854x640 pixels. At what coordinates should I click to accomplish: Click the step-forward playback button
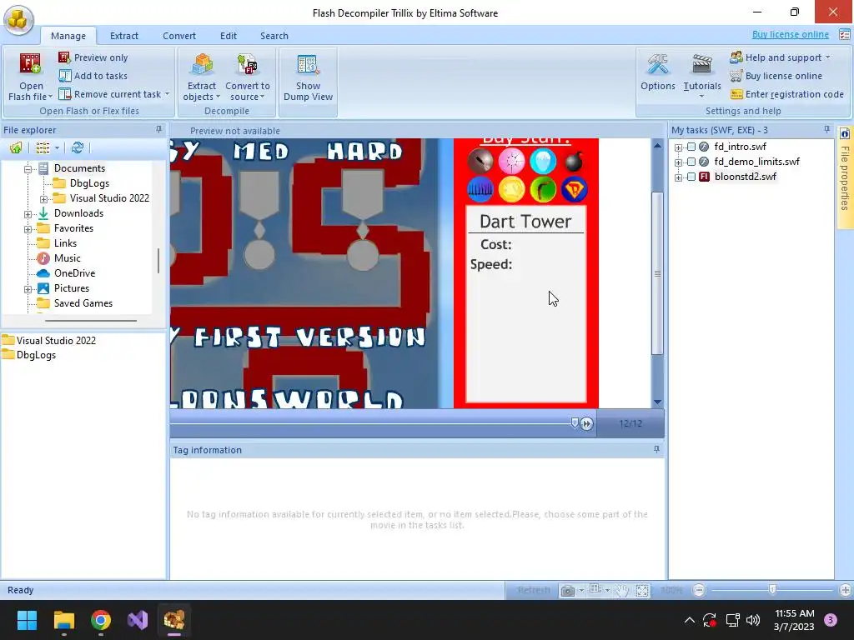tap(586, 423)
